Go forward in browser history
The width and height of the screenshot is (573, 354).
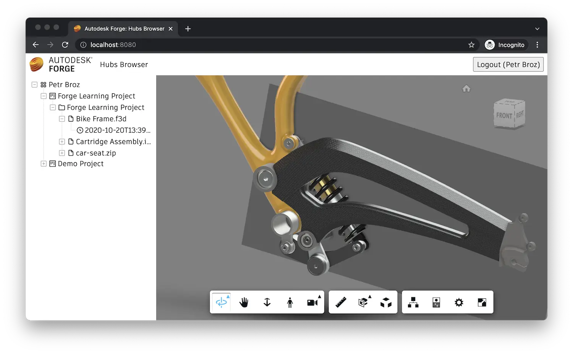(x=50, y=45)
